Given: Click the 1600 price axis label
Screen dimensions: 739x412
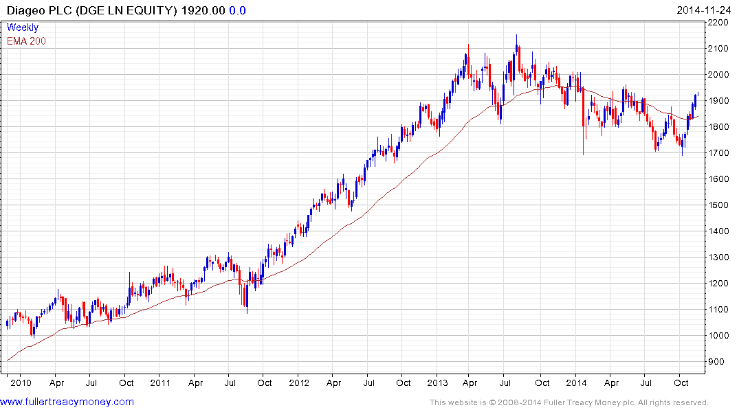Looking at the screenshot, I should point(718,179).
